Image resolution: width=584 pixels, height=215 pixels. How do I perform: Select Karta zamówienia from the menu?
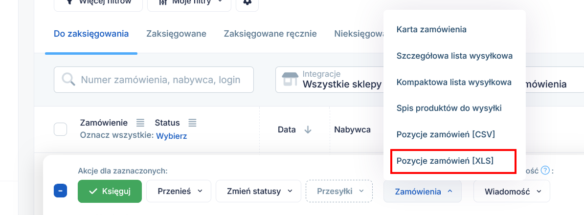[432, 29]
